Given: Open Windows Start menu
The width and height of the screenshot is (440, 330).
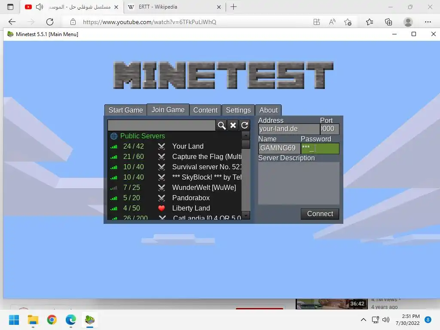Looking at the screenshot, I should [14, 320].
